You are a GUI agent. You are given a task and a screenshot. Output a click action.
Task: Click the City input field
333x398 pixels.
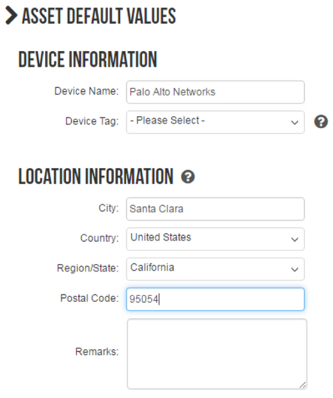point(215,209)
